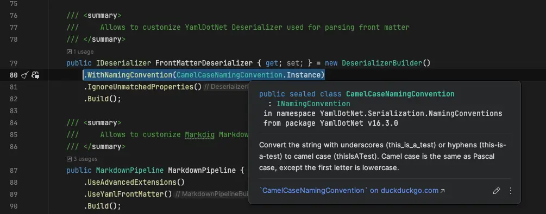Open CamelCaseNamingConvention search on duckduckgo.com

tap(349, 191)
